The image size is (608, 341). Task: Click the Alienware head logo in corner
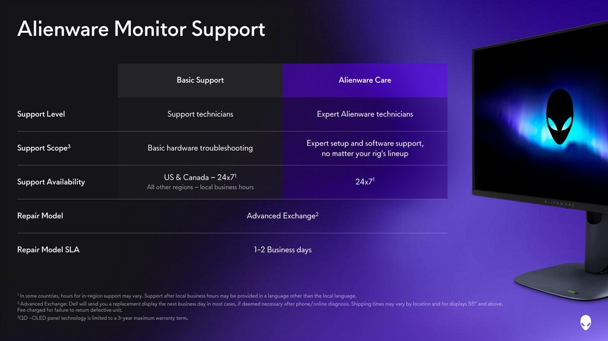coord(586,322)
